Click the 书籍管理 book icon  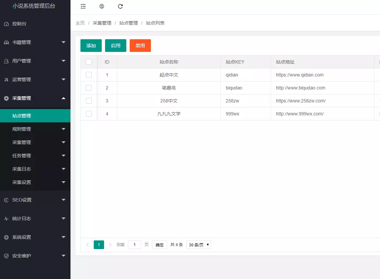point(6,43)
